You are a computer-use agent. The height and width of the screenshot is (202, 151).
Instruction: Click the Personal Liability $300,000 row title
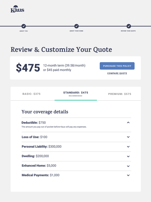click(42, 147)
